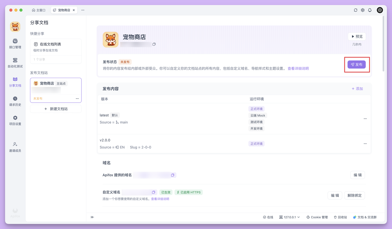Click the latest version name
The width and height of the screenshot is (392, 229).
(104, 115)
